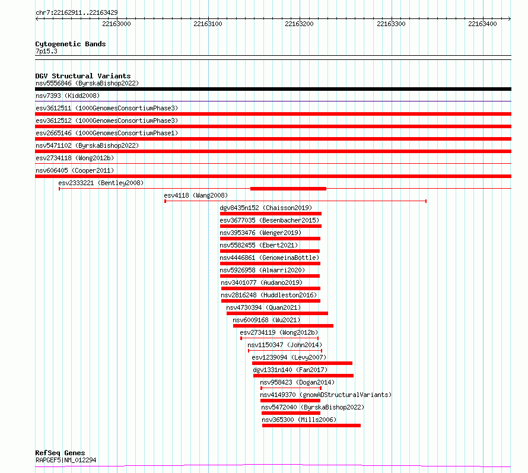This screenshot has width=528, height=473.
Task: Click the Cytogenetic Bands track title
Action: tap(71, 44)
